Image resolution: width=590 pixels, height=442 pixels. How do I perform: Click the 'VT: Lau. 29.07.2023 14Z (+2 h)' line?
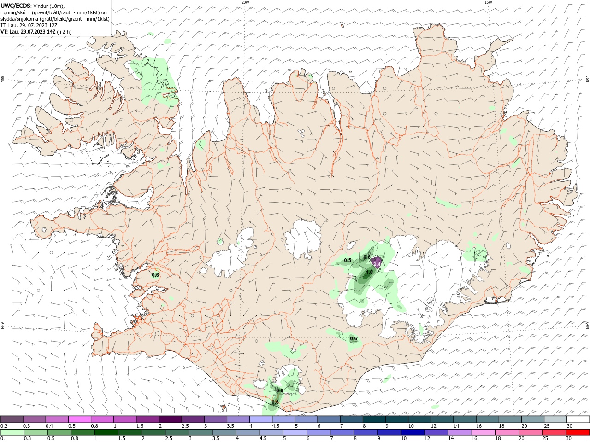(36, 32)
